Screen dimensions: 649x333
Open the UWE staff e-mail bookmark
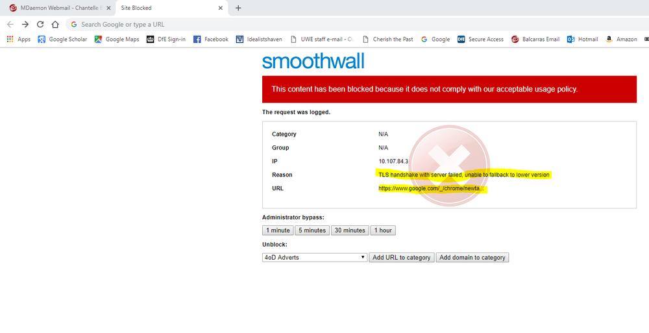323,40
